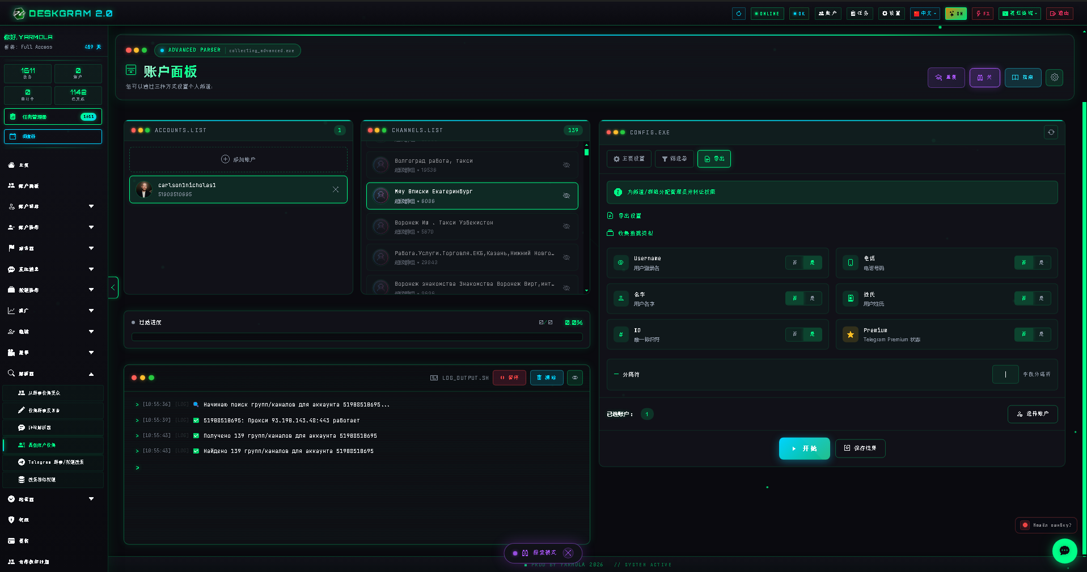Click the add account button with plus icon
This screenshot has height=572, width=1087.
coord(238,160)
